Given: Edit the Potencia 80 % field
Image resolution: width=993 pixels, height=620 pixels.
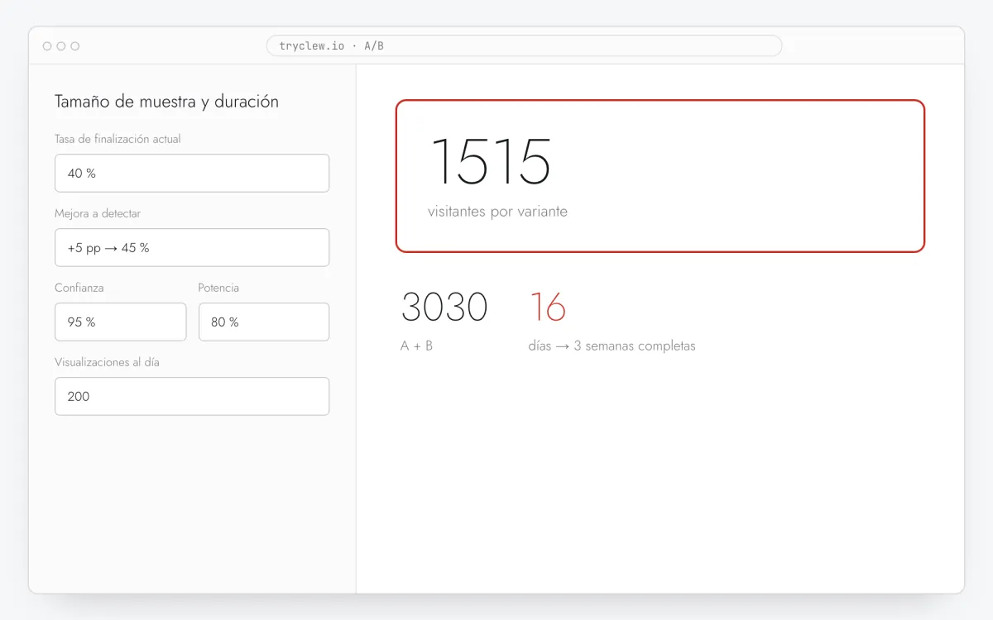Looking at the screenshot, I should click(x=264, y=322).
